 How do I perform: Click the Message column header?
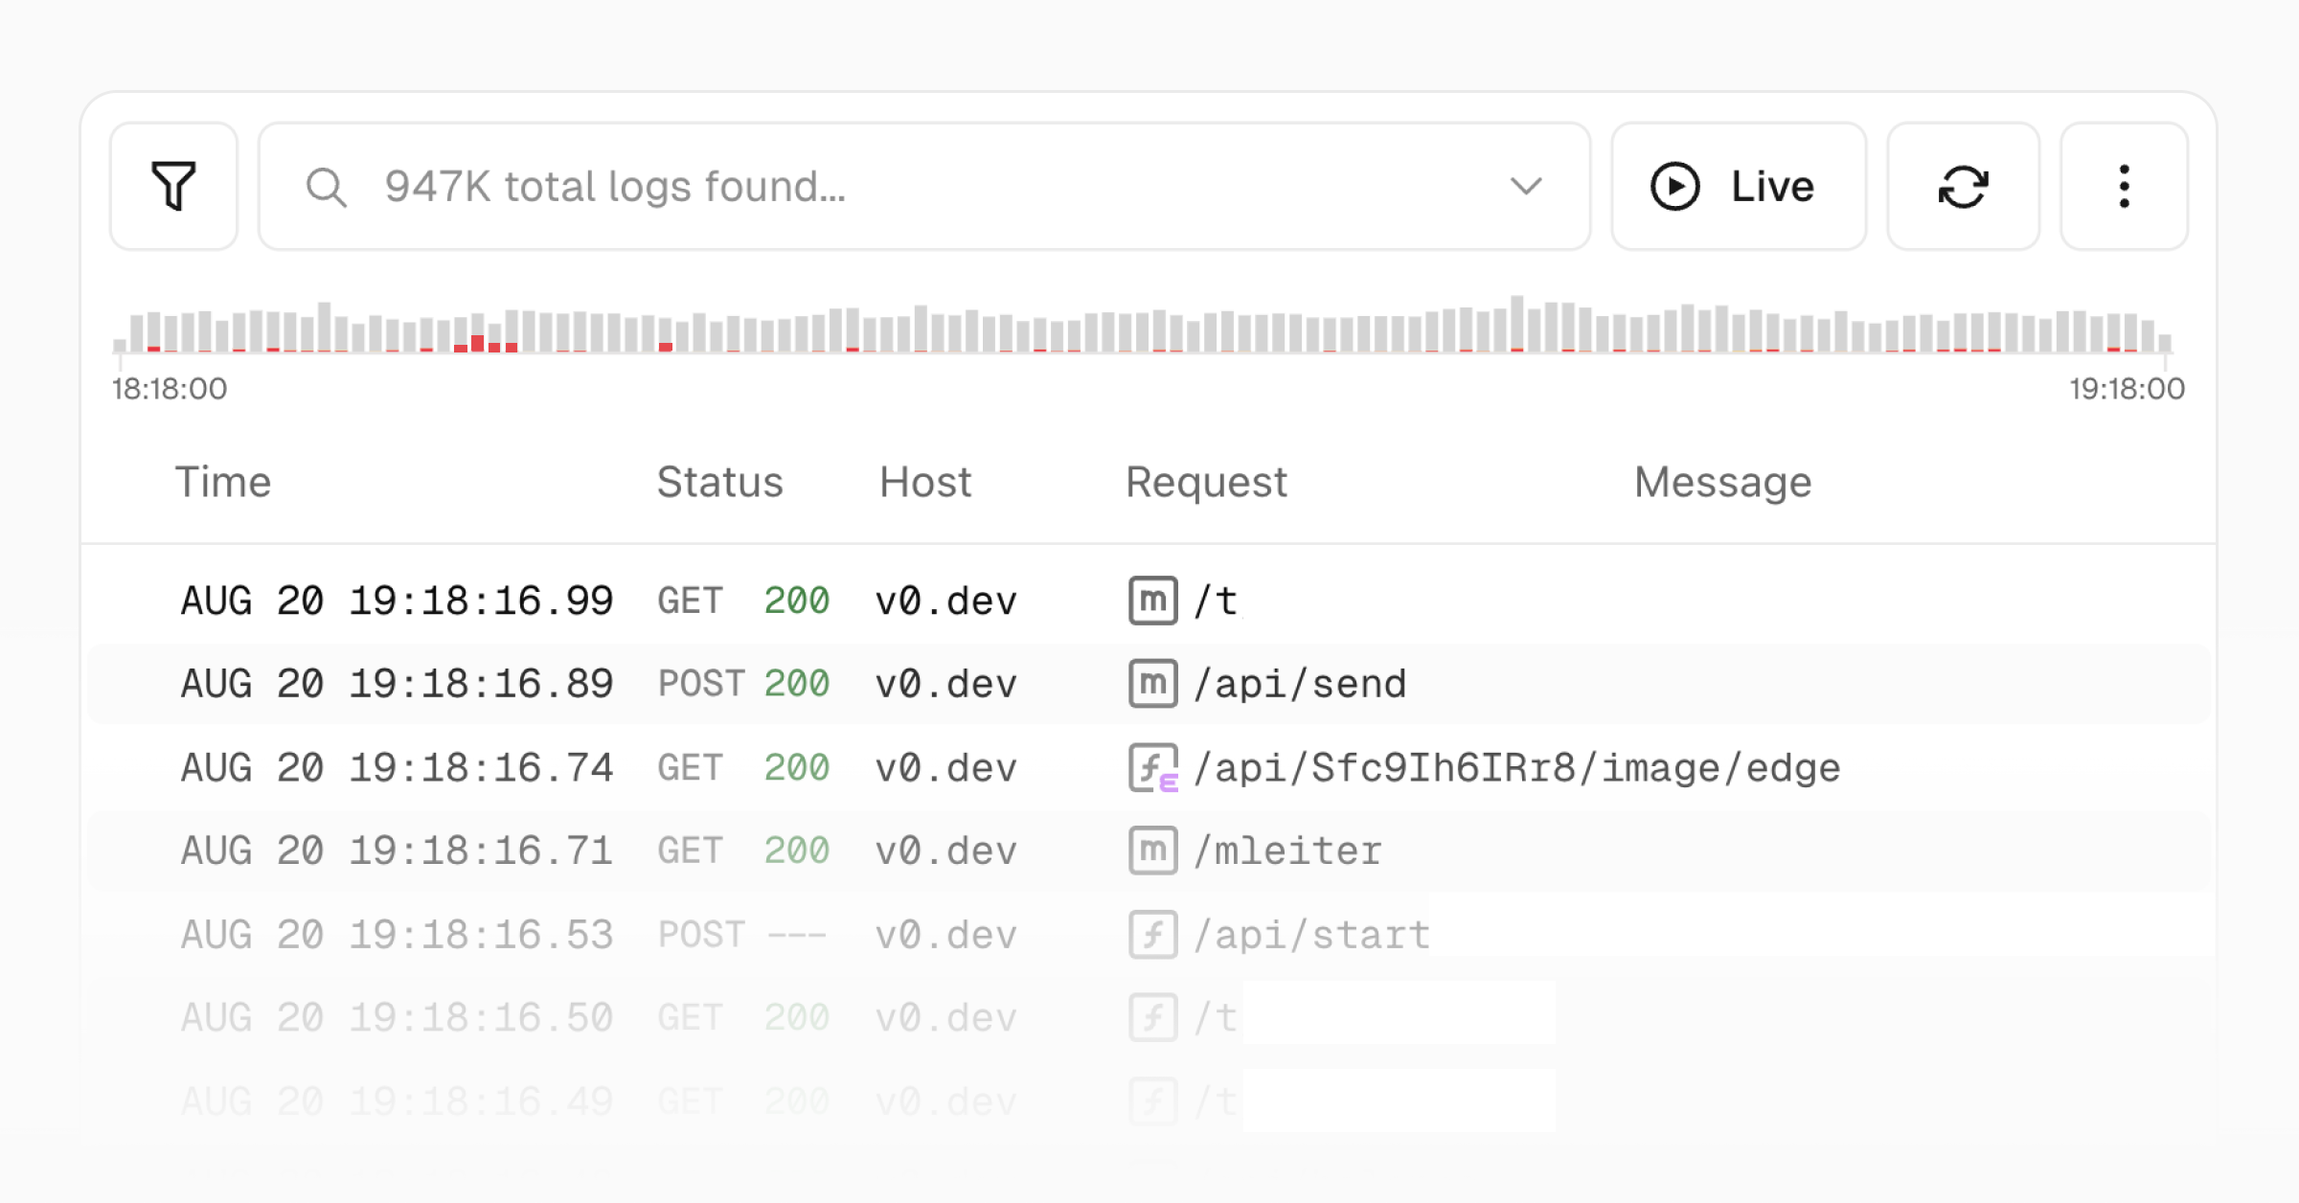[1721, 482]
